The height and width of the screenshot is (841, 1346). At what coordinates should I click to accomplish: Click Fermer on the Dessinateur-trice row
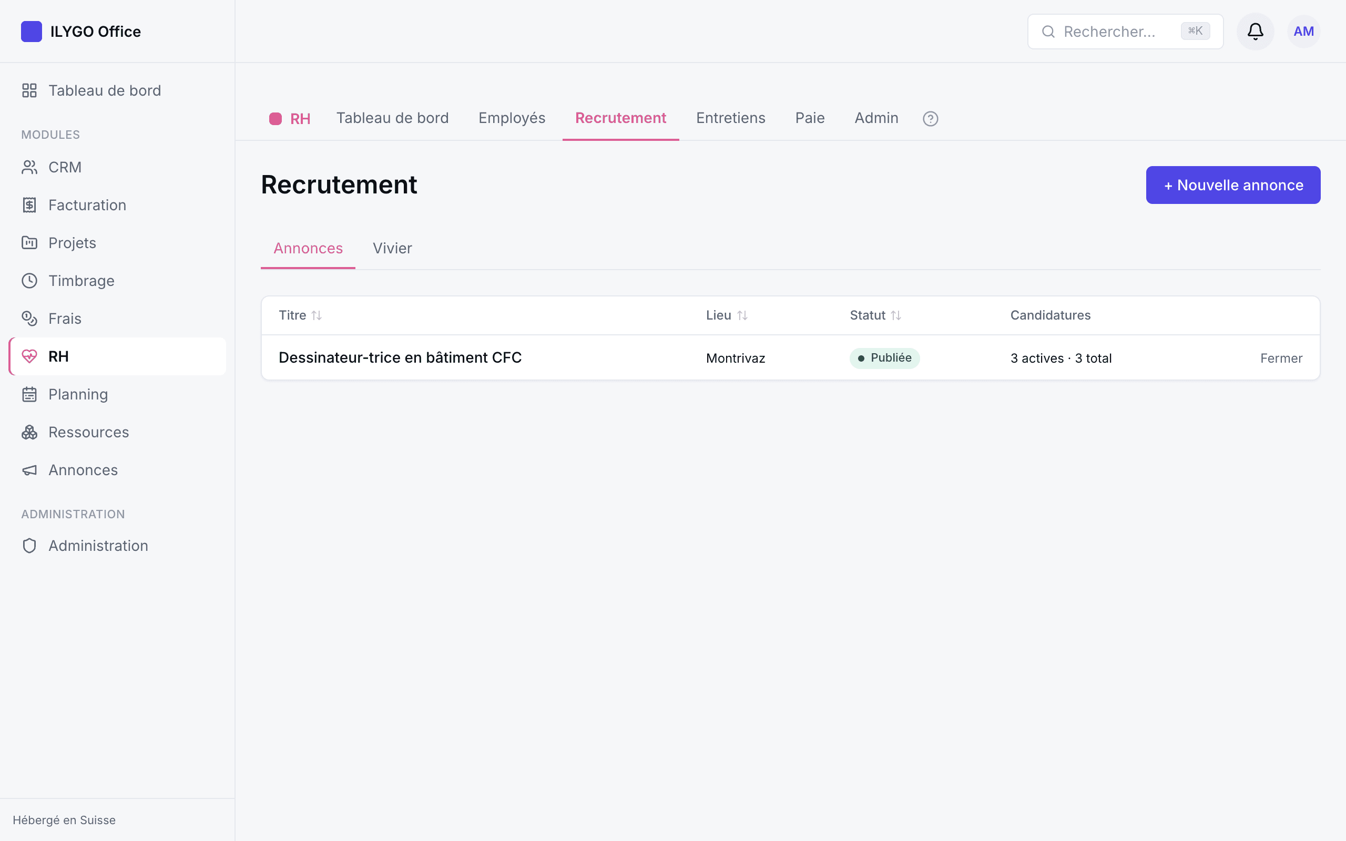[1281, 358]
